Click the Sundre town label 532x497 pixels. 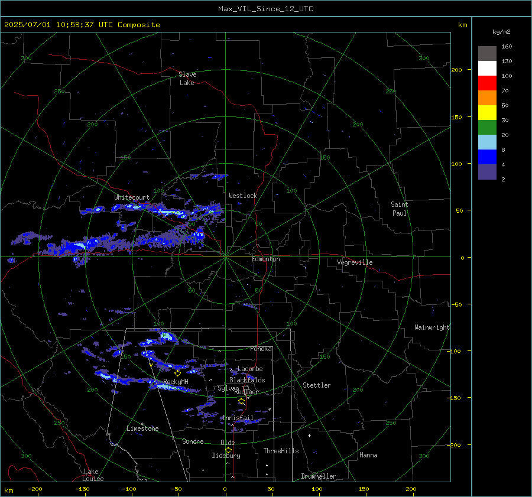pyautogui.click(x=193, y=441)
